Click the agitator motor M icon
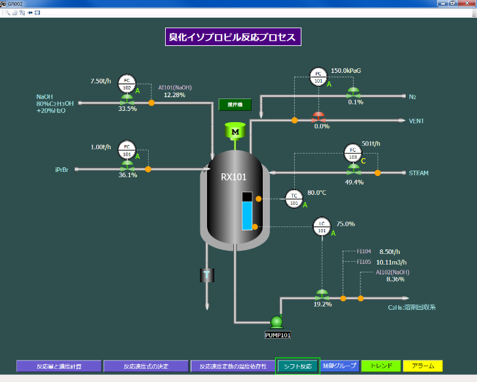477x382 pixels. tap(235, 132)
